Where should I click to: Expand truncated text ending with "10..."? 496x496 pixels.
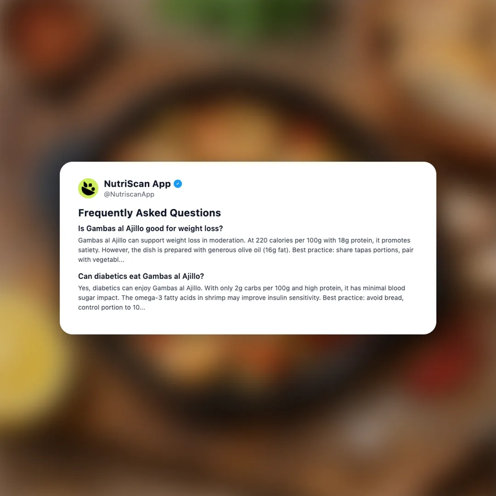click(x=112, y=307)
